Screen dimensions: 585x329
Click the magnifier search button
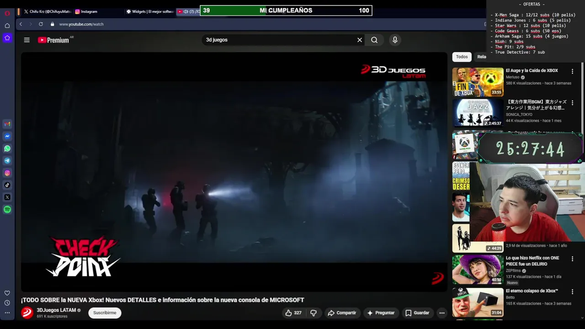[x=374, y=40]
